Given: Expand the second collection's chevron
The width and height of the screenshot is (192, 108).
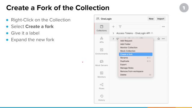Looking at the screenshot, I should tap(113, 39).
